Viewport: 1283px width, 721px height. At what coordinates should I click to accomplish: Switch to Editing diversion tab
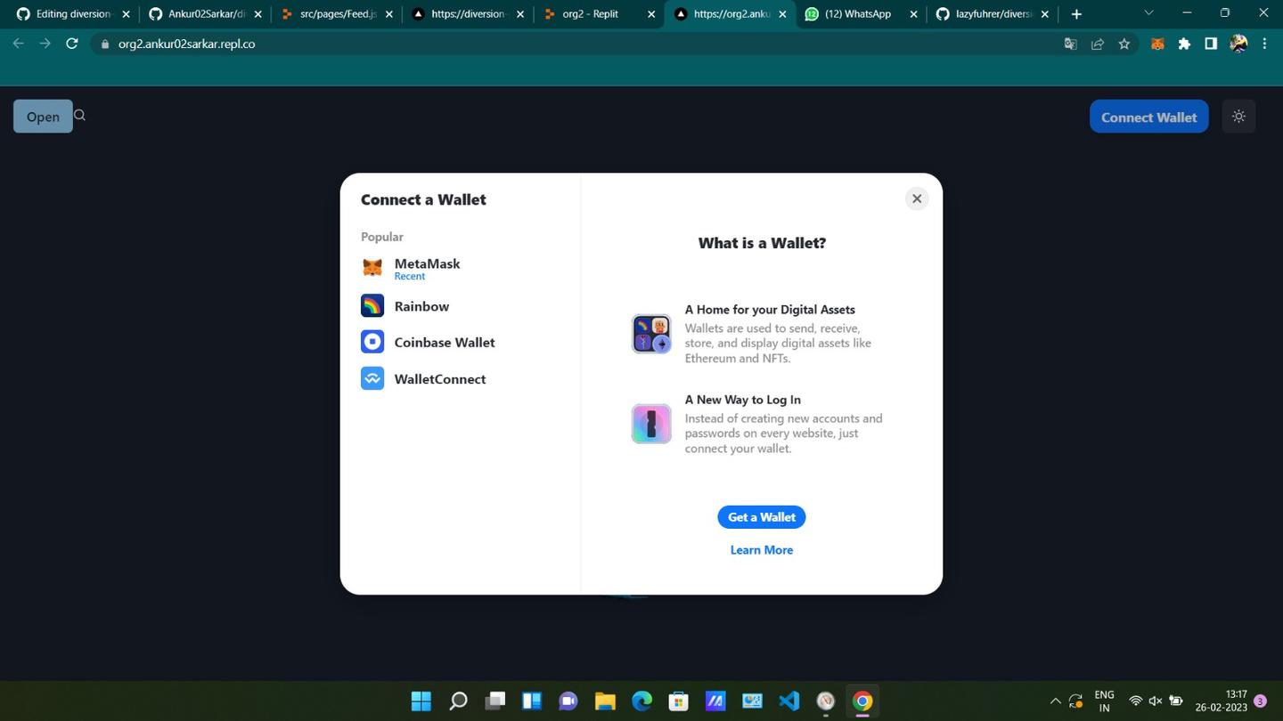(x=72, y=14)
